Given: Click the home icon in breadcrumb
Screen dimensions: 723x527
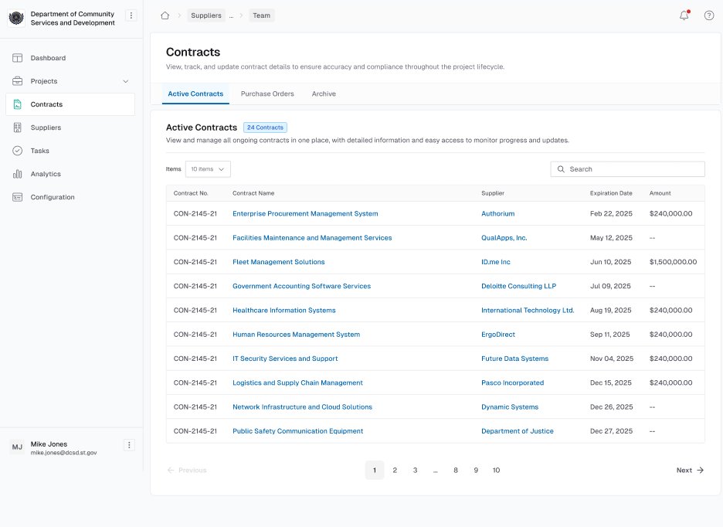Looking at the screenshot, I should [x=165, y=15].
